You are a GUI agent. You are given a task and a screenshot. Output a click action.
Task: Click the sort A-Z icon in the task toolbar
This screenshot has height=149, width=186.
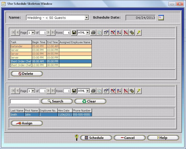click(x=119, y=33)
